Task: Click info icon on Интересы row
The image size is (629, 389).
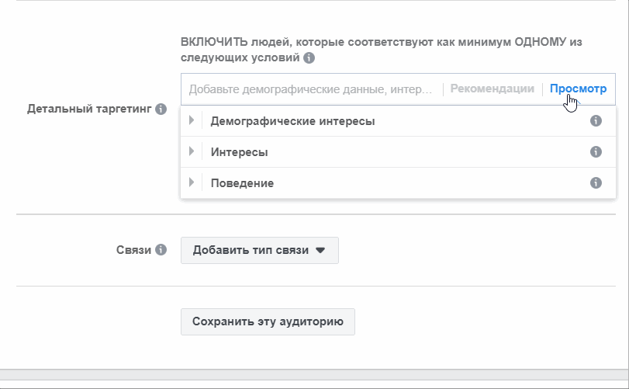Action: [596, 152]
